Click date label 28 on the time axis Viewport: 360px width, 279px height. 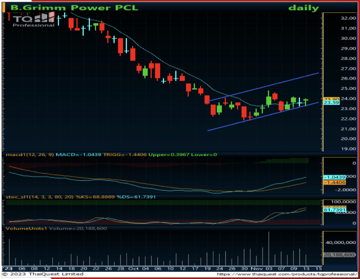[121, 269]
